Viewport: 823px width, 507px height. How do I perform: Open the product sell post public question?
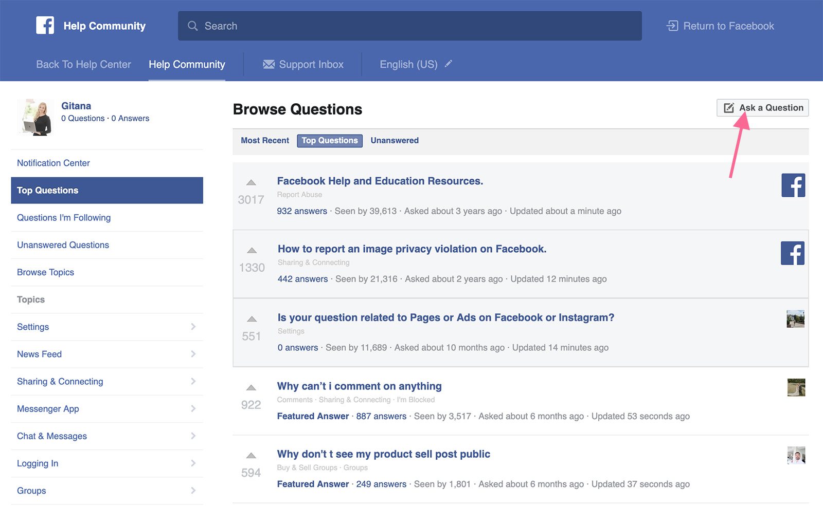(384, 454)
